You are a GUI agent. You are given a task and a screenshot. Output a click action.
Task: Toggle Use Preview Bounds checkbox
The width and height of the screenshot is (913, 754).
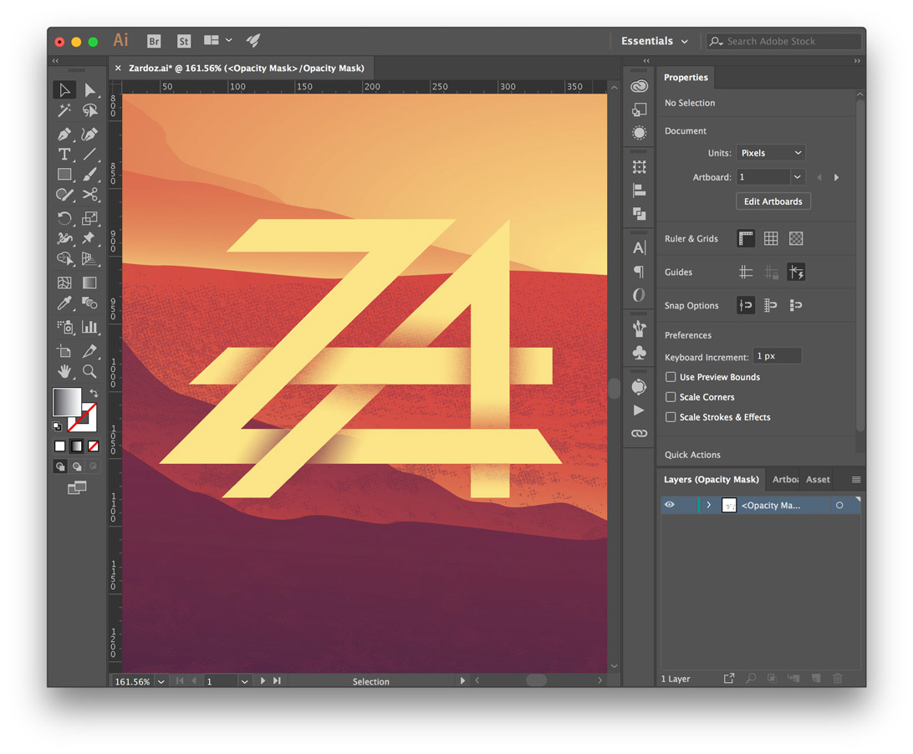(671, 377)
